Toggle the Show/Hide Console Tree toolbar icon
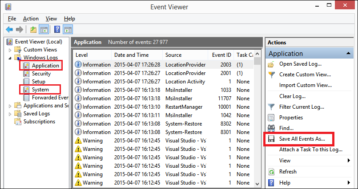This screenshot has width=358, height=189. (x=44, y=29)
